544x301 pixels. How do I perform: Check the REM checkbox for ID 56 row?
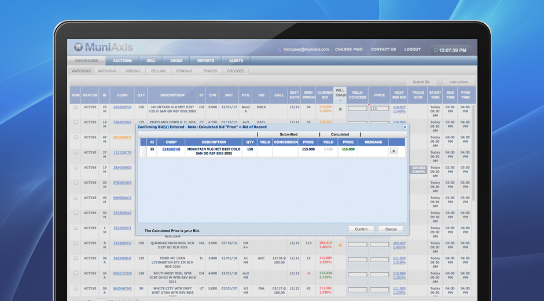(x=76, y=288)
